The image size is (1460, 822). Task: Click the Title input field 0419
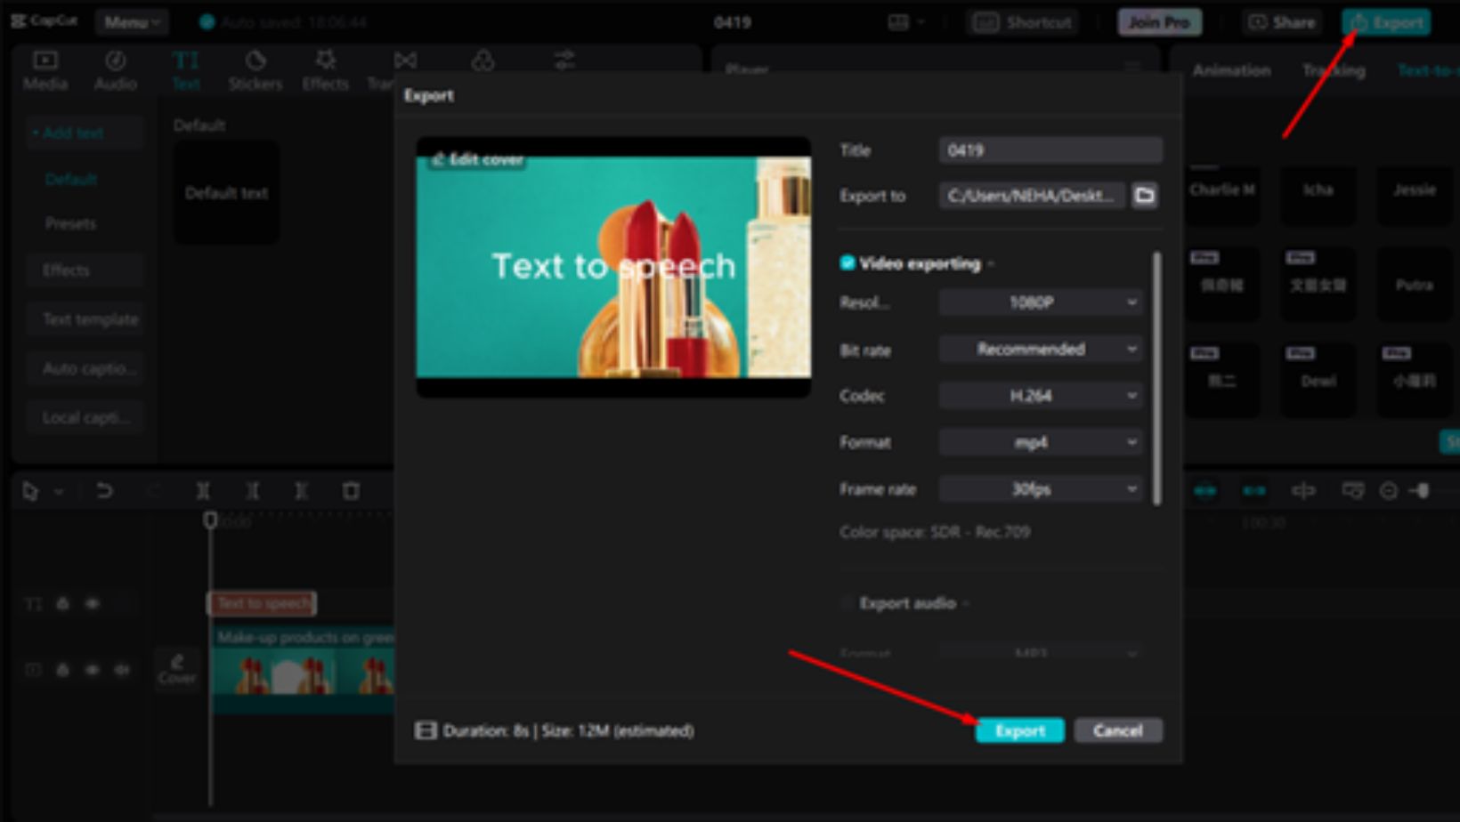click(x=1050, y=150)
